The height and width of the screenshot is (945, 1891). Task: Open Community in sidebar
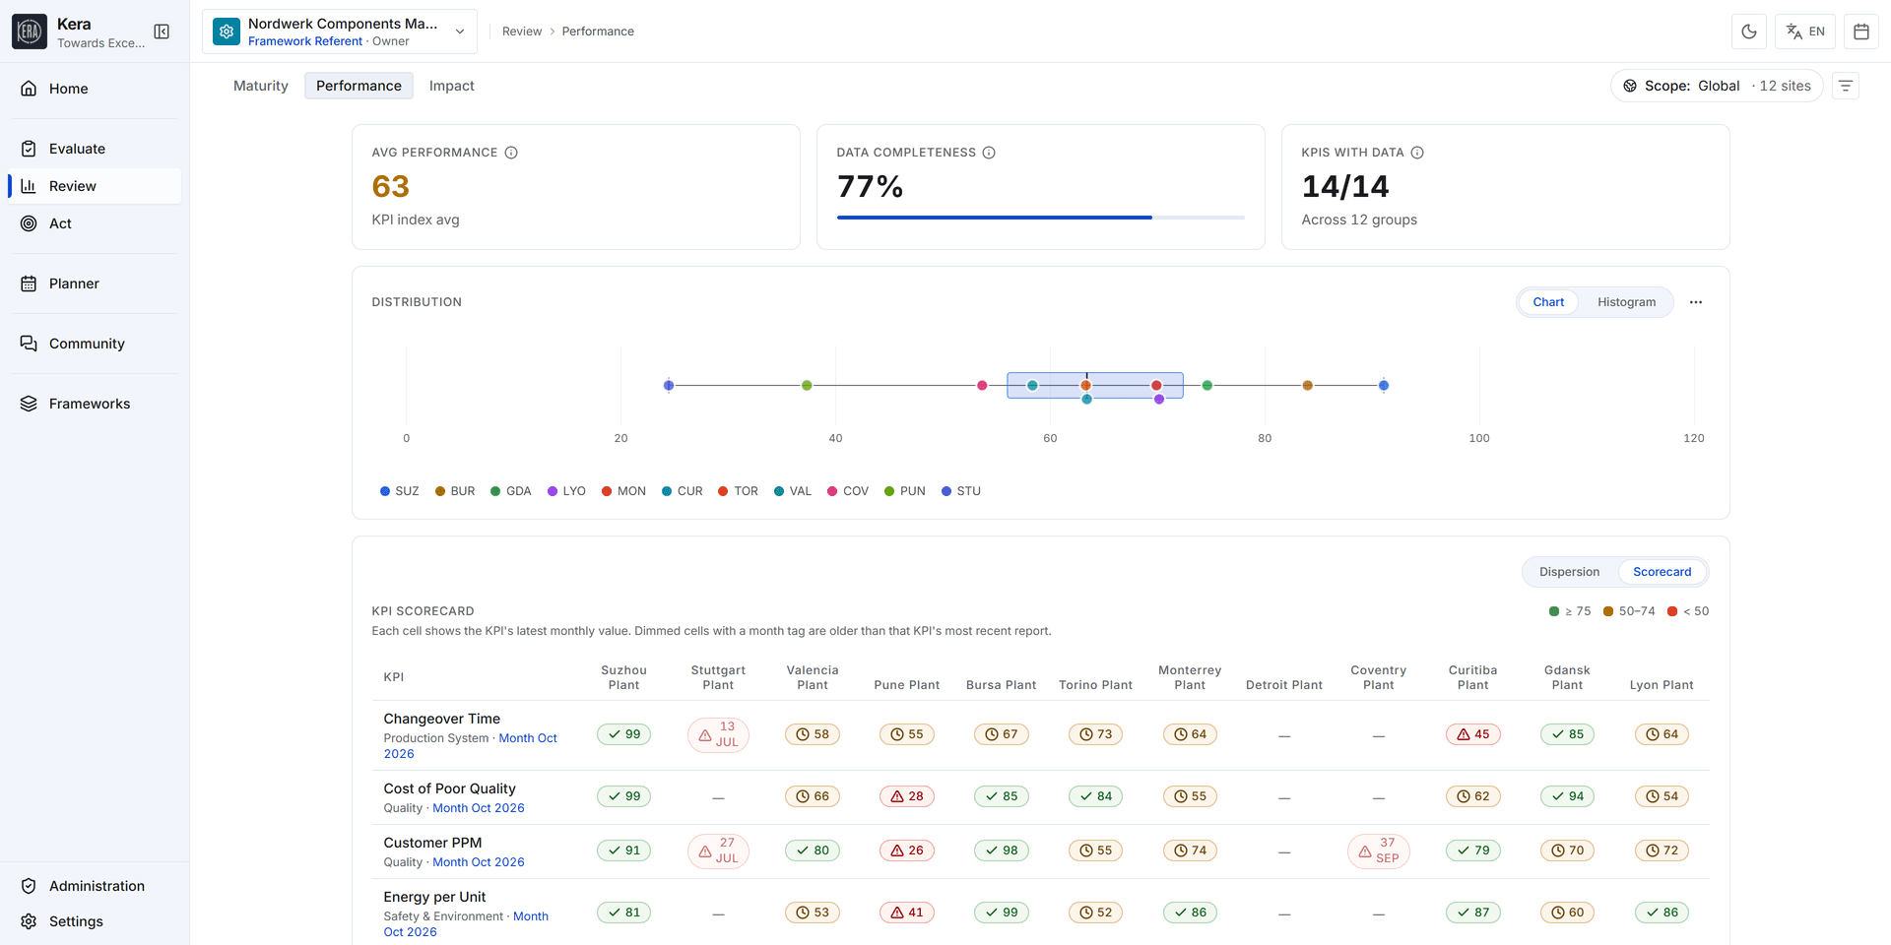click(95, 344)
